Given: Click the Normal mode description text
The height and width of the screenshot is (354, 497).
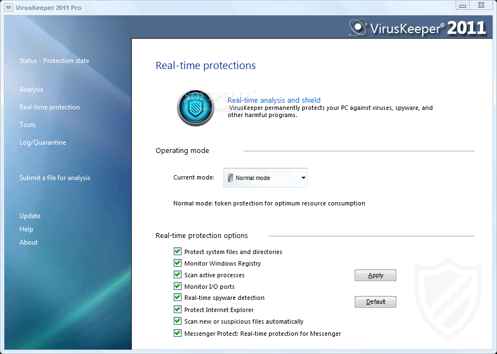Looking at the screenshot, I should pyautogui.click(x=269, y=203).
